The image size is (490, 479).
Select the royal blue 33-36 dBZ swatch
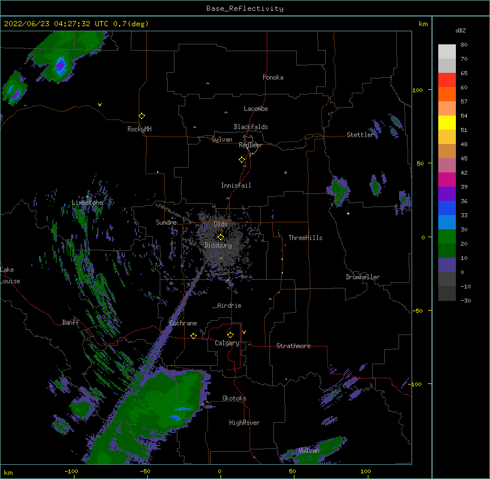447,208
